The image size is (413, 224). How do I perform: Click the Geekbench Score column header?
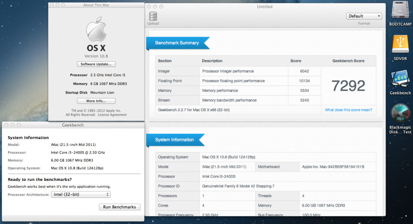(348, 61)
